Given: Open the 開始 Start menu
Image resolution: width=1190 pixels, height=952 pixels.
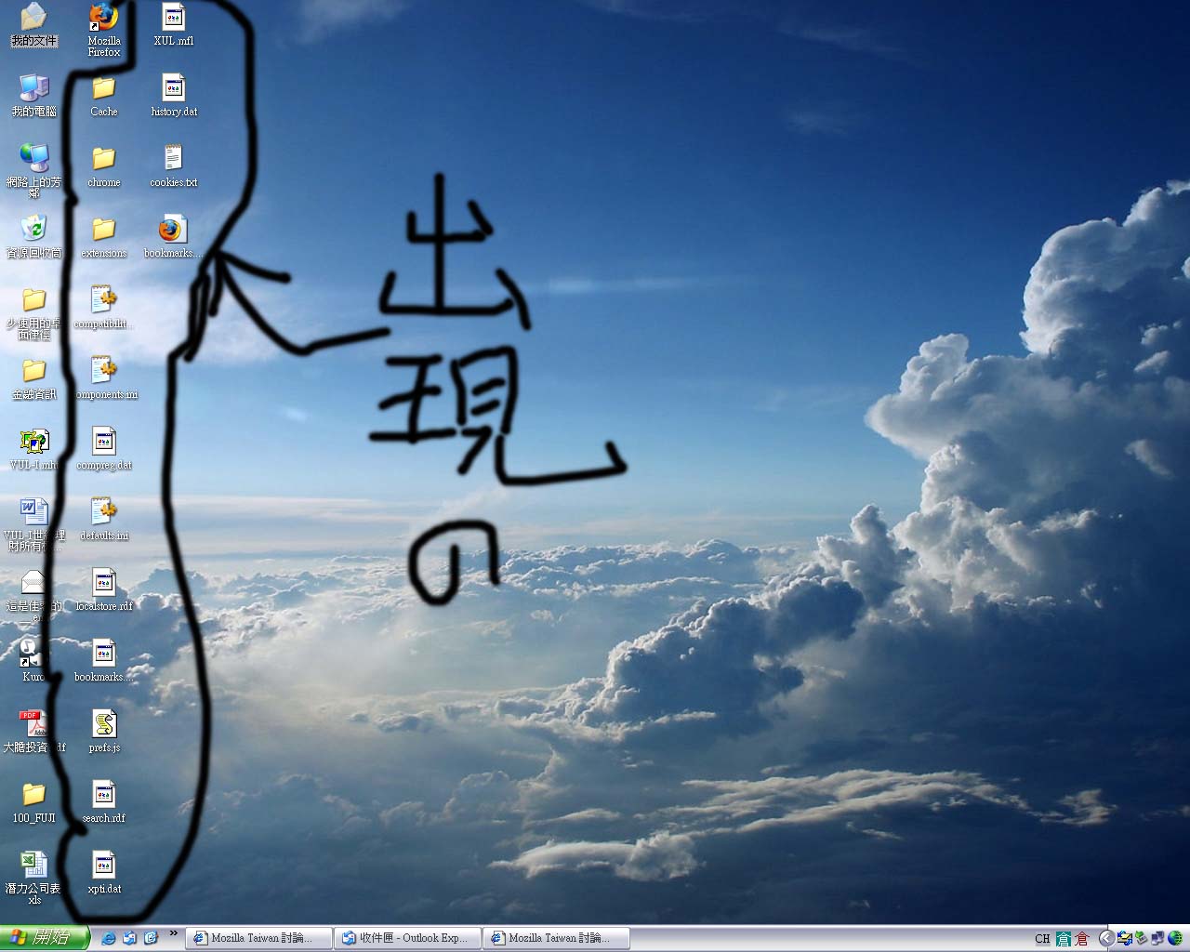Looking at the screenshot, I should pos(45,938).
